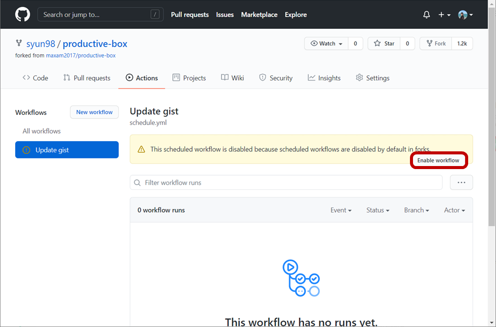Expand the Actor filter dropdown
This screenshot has width=496, height=327.
454,210
